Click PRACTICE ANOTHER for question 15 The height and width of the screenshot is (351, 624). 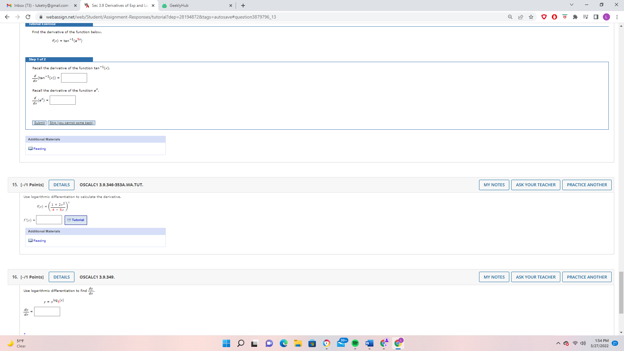(587, 185)
